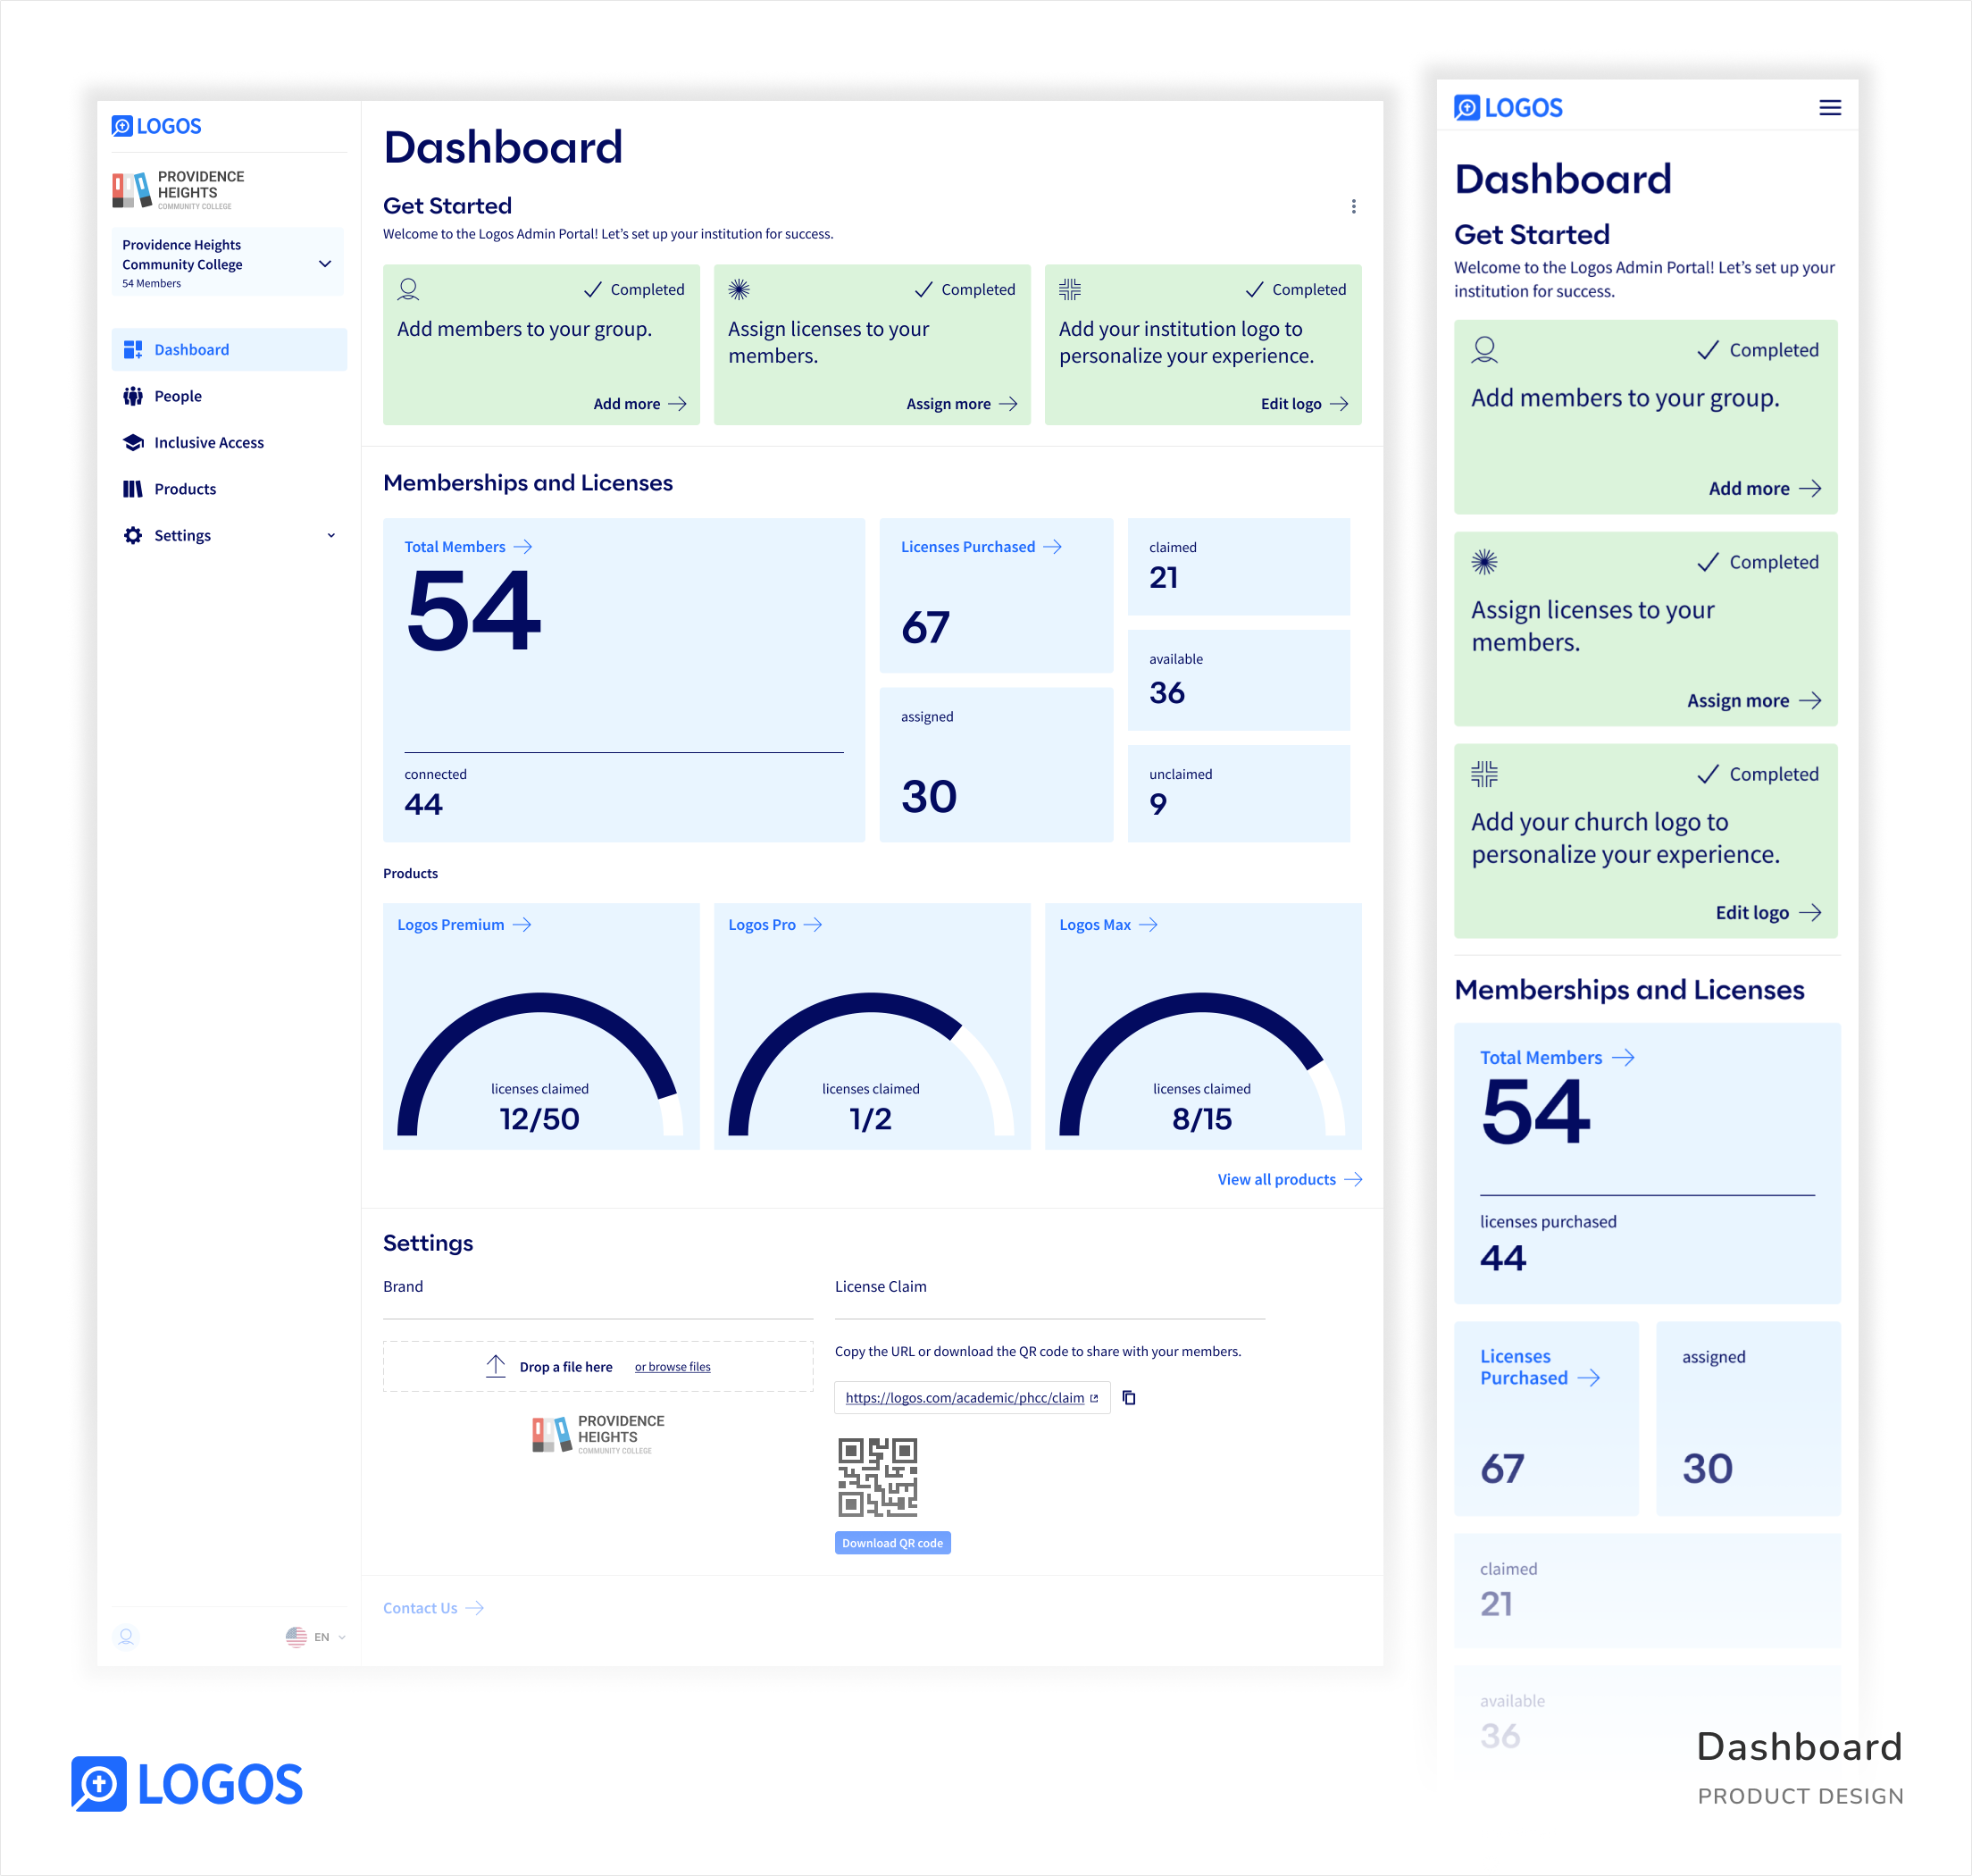
Task: Open the user profile icon in sidebar
Action: (x=126, y=1637)
